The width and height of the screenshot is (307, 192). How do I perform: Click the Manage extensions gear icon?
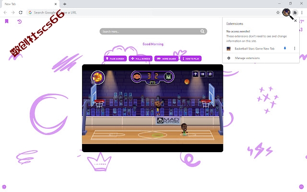tap(229, 58)
